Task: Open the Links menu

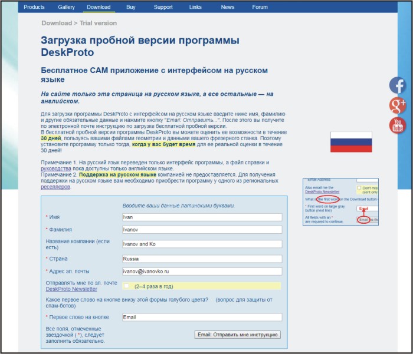Action: pos(195,7)
